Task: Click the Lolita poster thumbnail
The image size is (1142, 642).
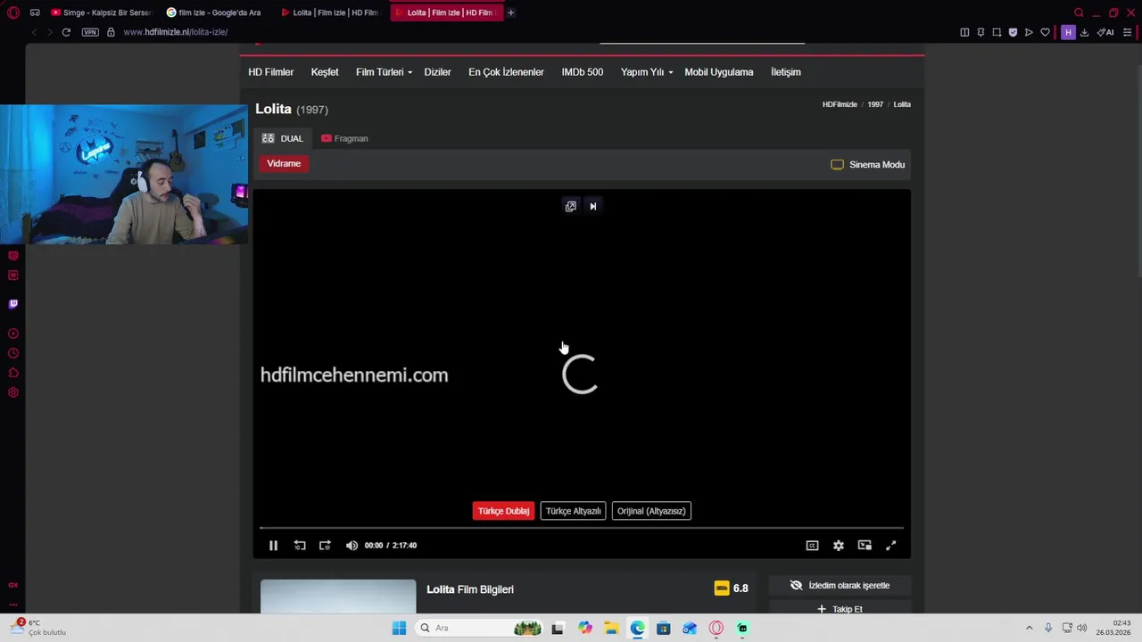Action: (x=338, y=597)
